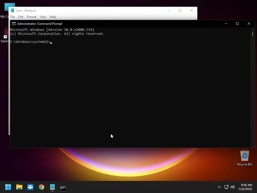This screenshot has width=257, height=193.
Task: Launch Google Chrome from the taskbar
Action: coord(41,187)
